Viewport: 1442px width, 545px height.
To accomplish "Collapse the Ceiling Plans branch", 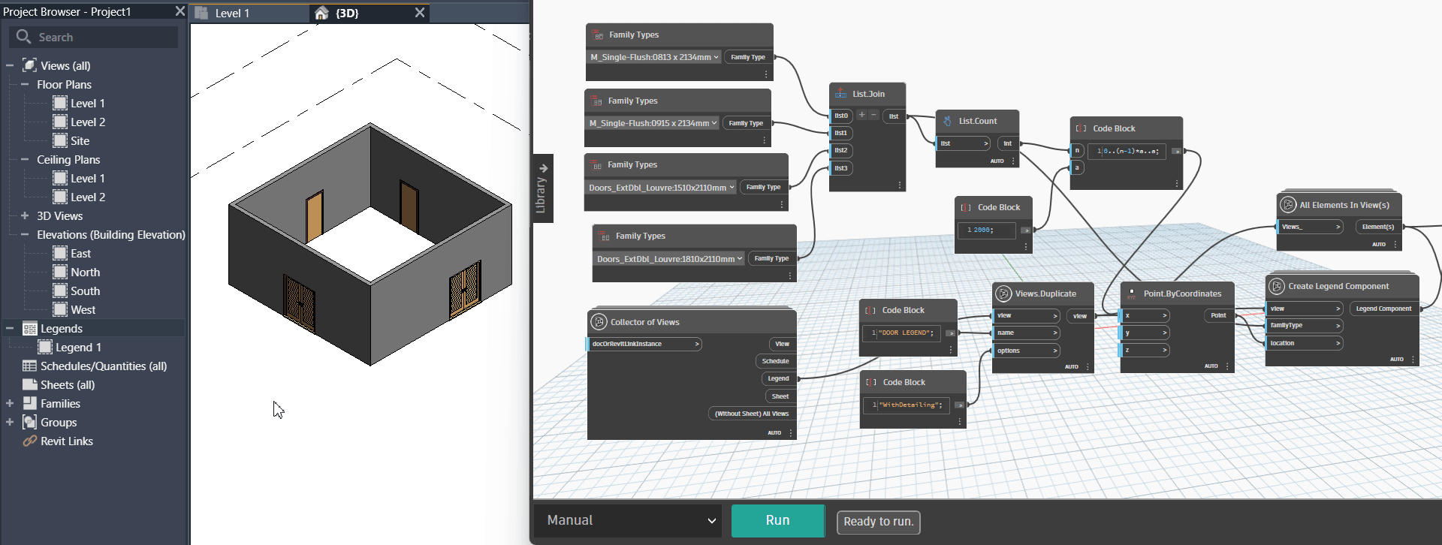I will tap(25, 159).
